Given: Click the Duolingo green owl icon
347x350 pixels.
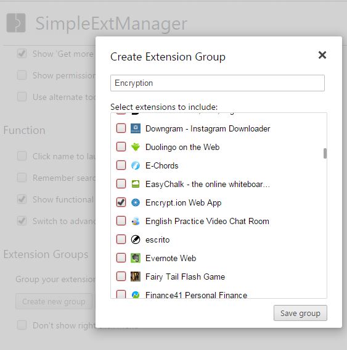Looking at the screenshot, I should [136, 147].
